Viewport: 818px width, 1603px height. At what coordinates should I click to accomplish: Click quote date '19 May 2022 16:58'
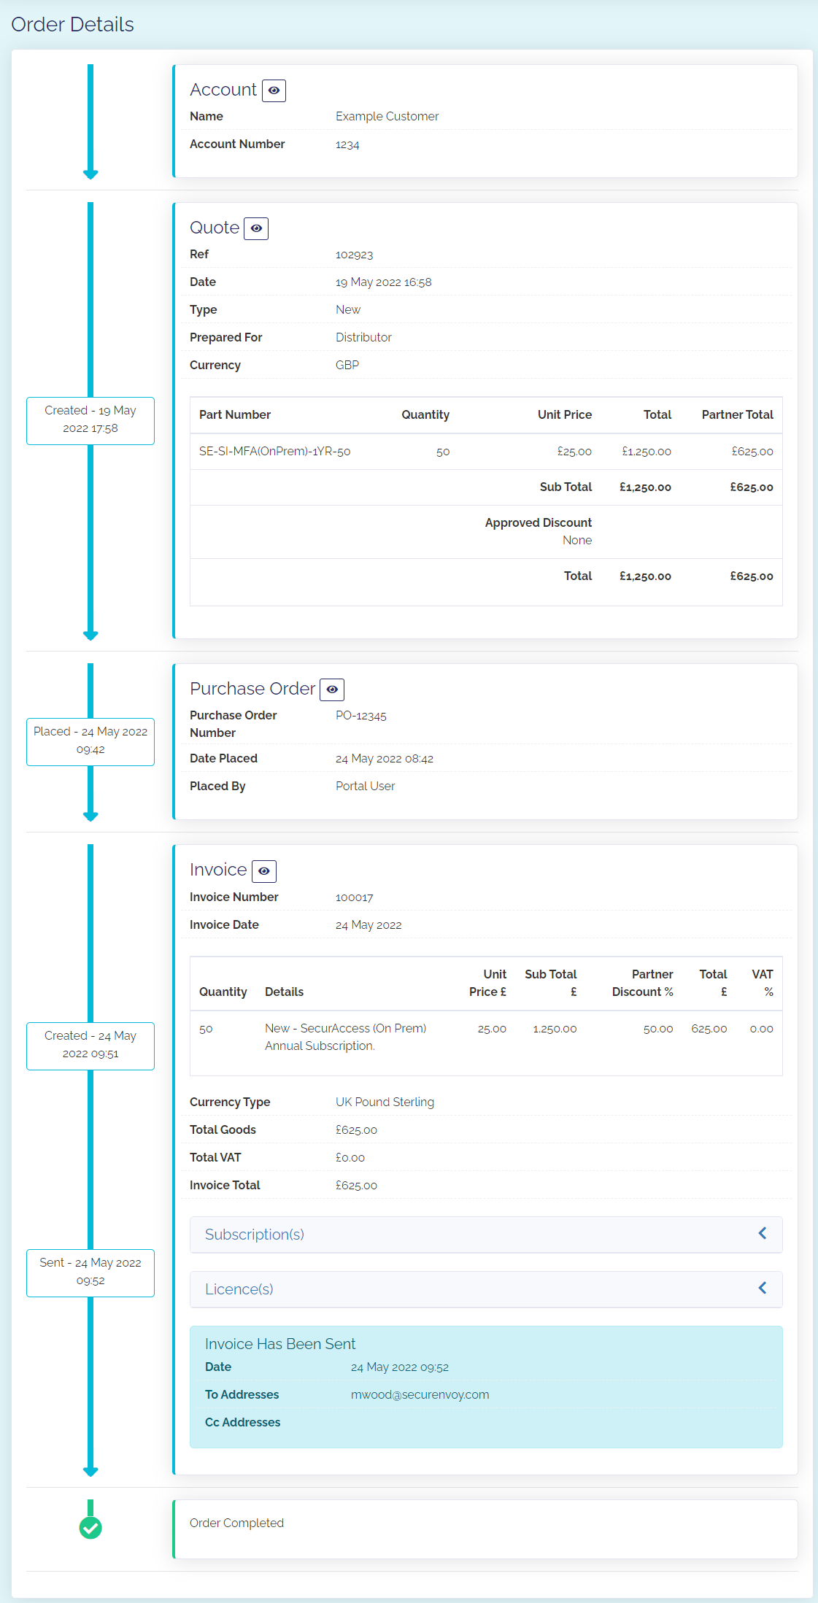pos(384,282)
